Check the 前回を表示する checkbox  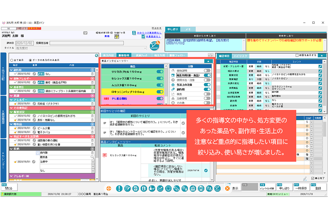(297, 55)
